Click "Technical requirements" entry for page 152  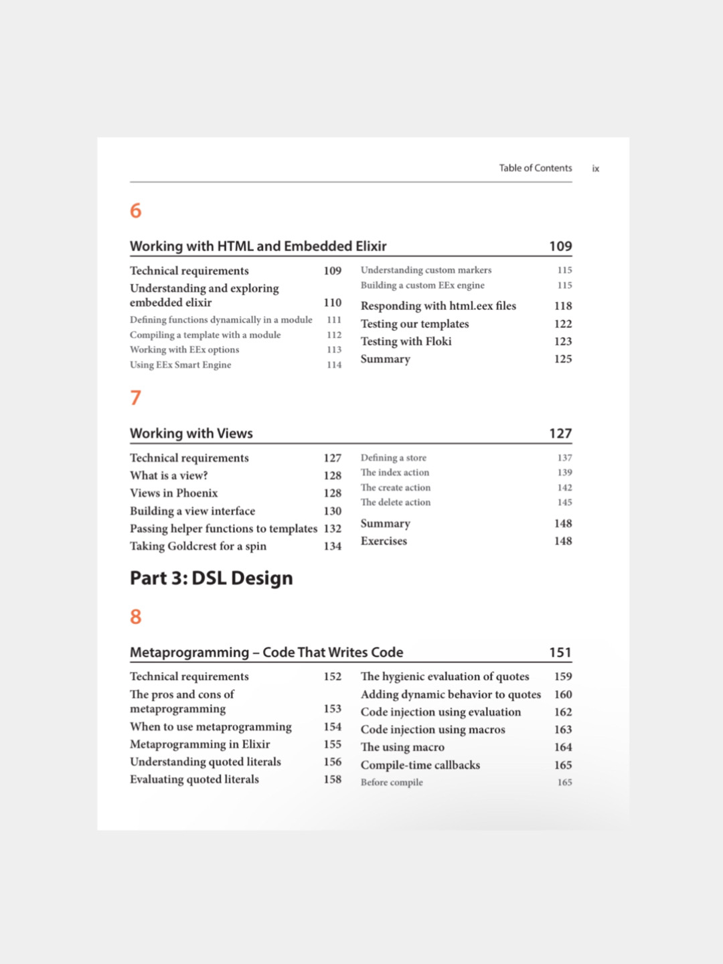coord(189,677)
